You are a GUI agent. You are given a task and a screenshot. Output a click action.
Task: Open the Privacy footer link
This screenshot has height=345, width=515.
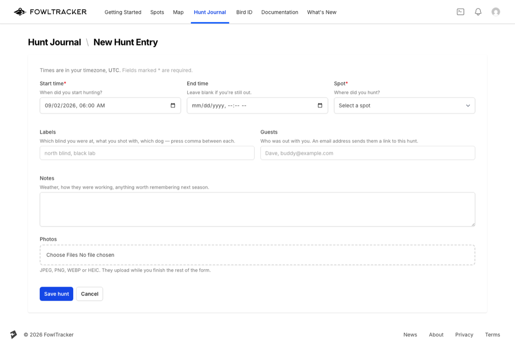pyautogui.click(x=464, y=334)
